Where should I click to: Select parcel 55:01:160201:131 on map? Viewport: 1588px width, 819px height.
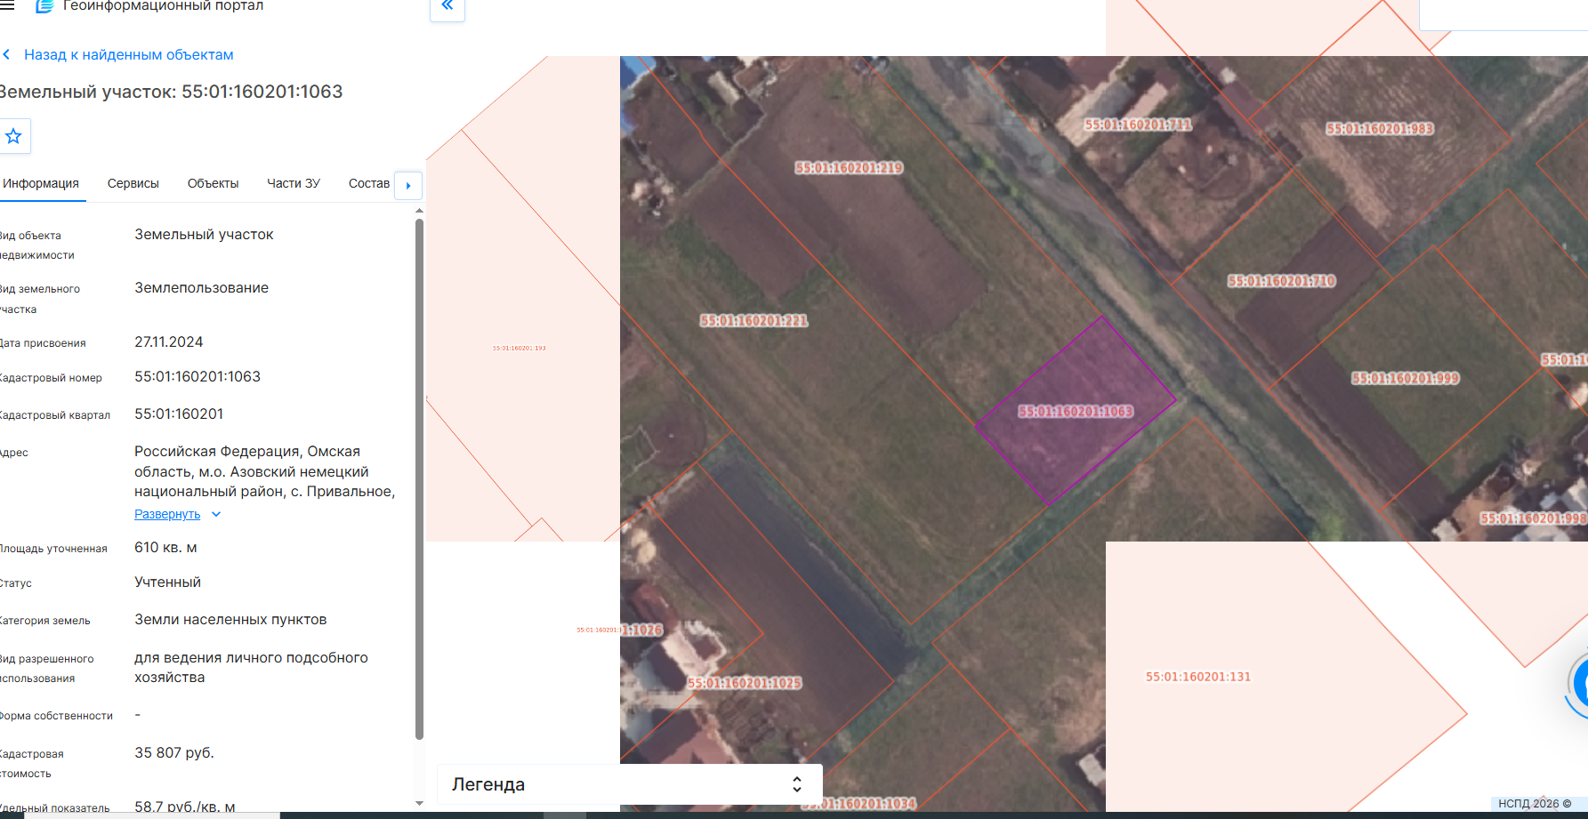pos(1198,677)
